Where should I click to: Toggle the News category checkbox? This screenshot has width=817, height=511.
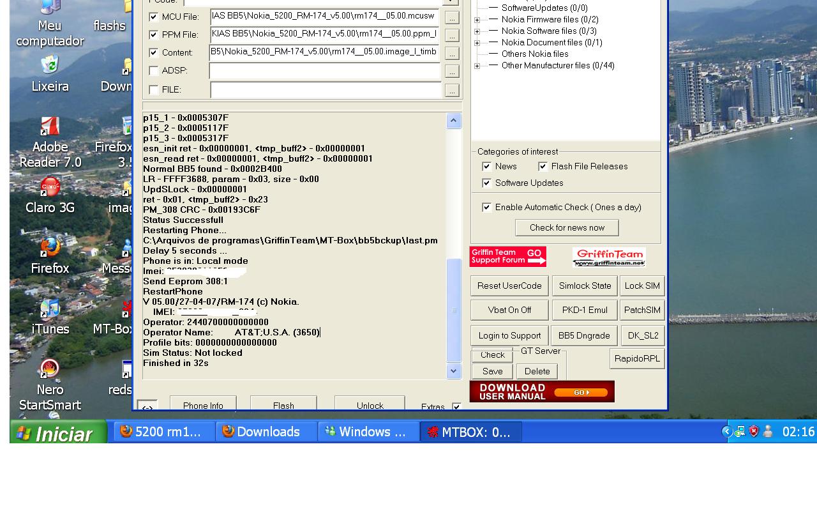(487, 166)
